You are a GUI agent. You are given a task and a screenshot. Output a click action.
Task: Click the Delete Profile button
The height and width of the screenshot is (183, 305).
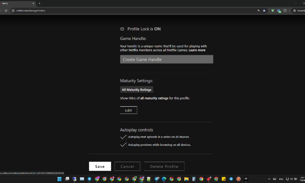tap(164, 167)
